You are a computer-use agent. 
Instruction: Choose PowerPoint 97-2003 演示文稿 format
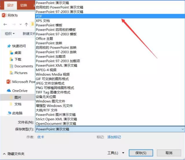110,12
